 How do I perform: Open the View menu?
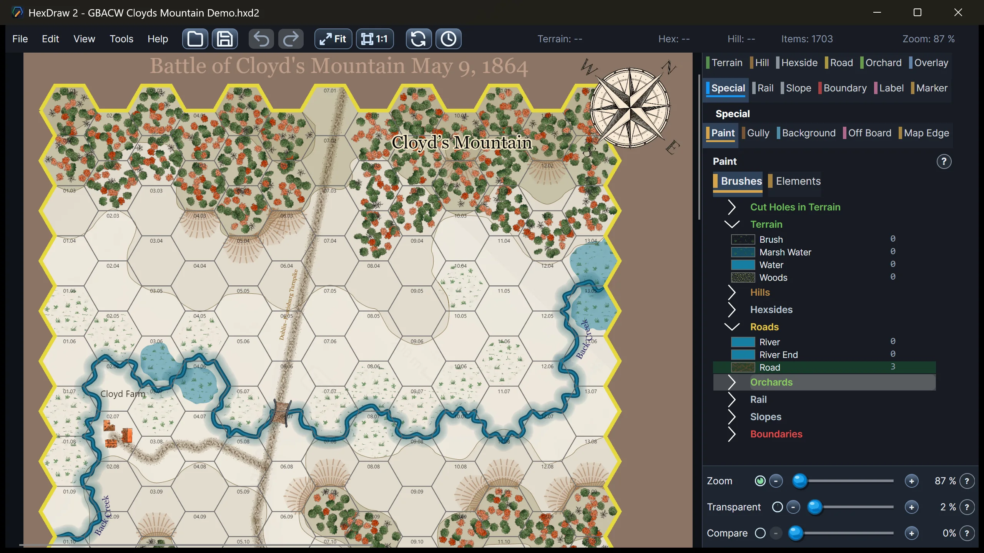pos(84,39)
